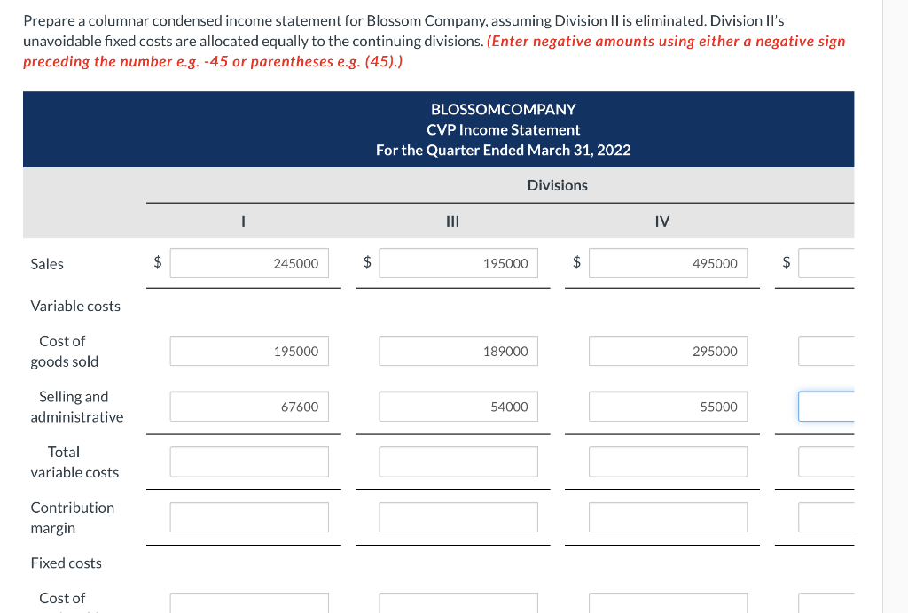908x613 pixels.
Task: Click Division IV Contribution margin empty field
Action: tap(669, 517)
